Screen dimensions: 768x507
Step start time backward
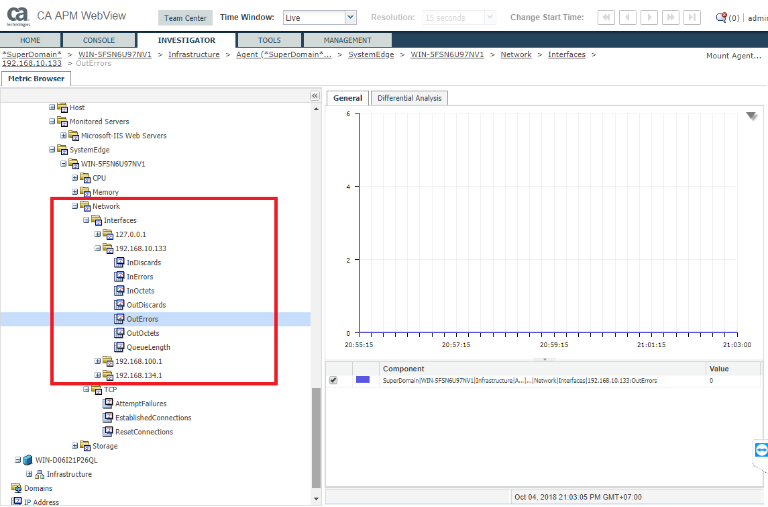click(x=627, y=17)
